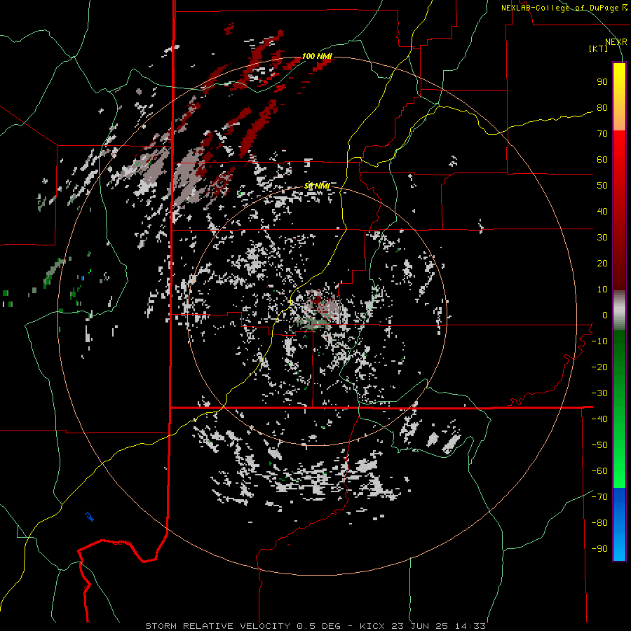Screen dimensions: 631x631
Task: Select the 50 NMI range ring label
Action: (x=317, y=186)
